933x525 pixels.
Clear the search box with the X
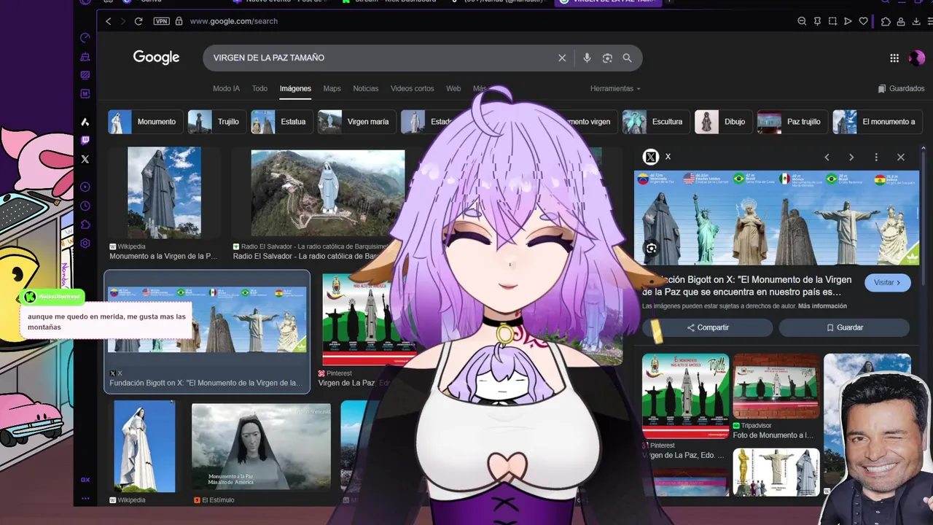[562, 58]
